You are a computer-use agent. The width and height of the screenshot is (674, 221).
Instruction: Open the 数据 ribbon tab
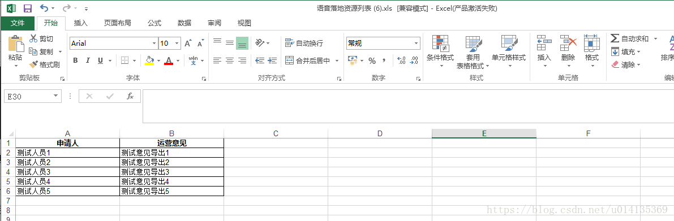(184, 23)
